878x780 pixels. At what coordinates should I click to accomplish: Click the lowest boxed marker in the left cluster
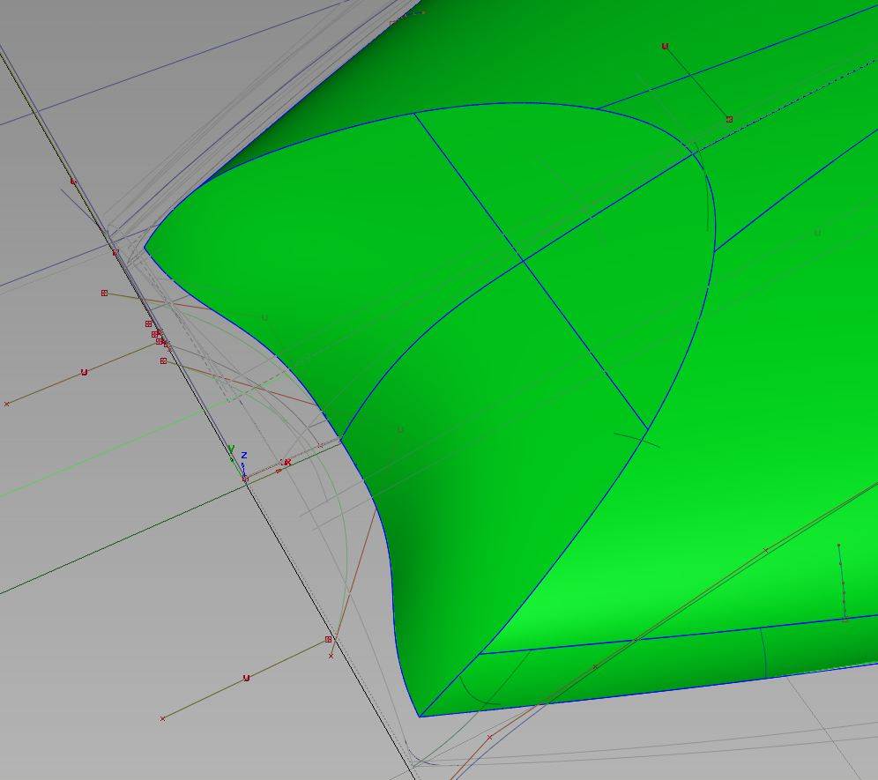[163, 360]
